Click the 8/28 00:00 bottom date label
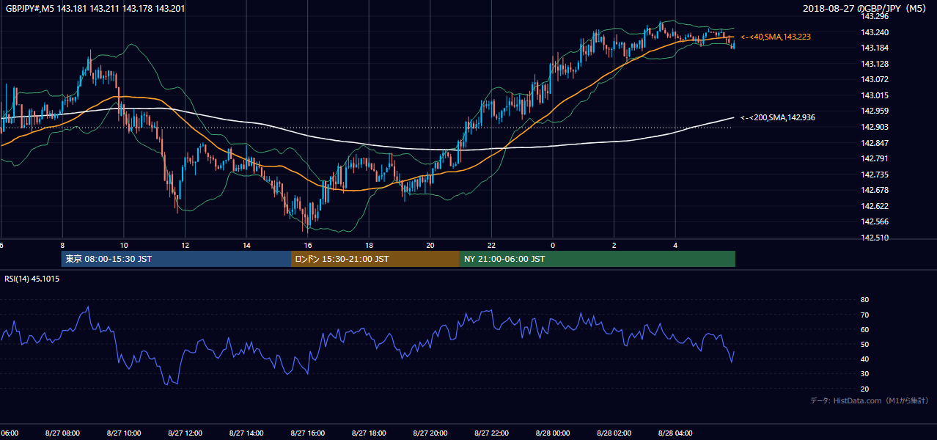 tap(552, 433)
